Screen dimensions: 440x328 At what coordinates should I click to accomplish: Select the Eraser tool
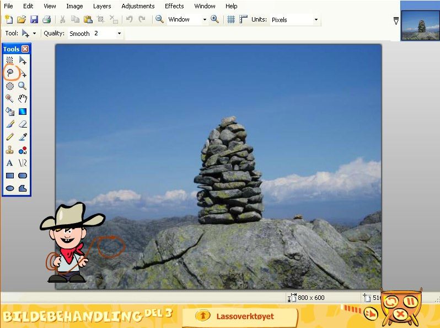pos(23,124)
